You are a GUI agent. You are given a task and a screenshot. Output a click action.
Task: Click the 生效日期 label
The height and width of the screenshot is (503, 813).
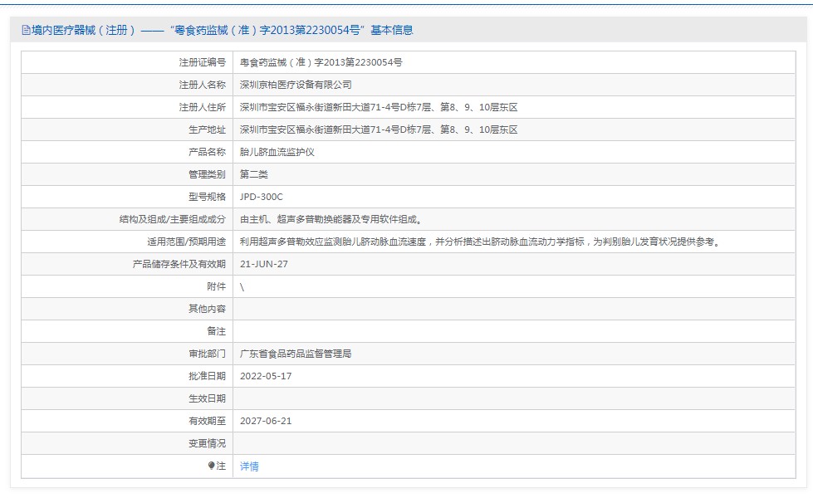(x=207, y=398)
